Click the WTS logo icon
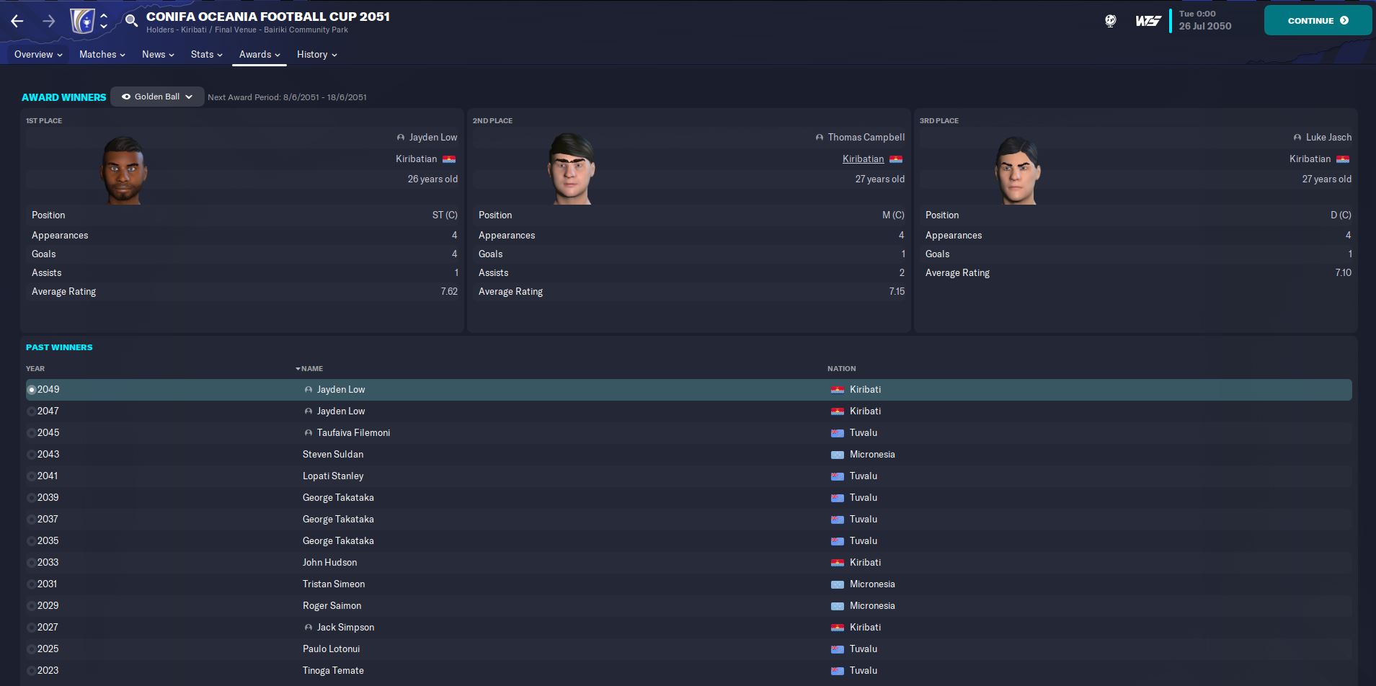 (x=1148, y=21)
